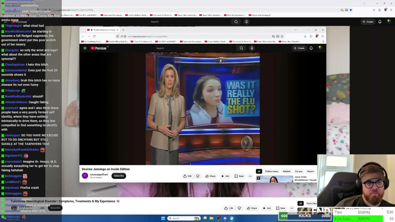Select 'For you' filter chip
The width and height of the screenshot is (395, 222).
(299, 171)
